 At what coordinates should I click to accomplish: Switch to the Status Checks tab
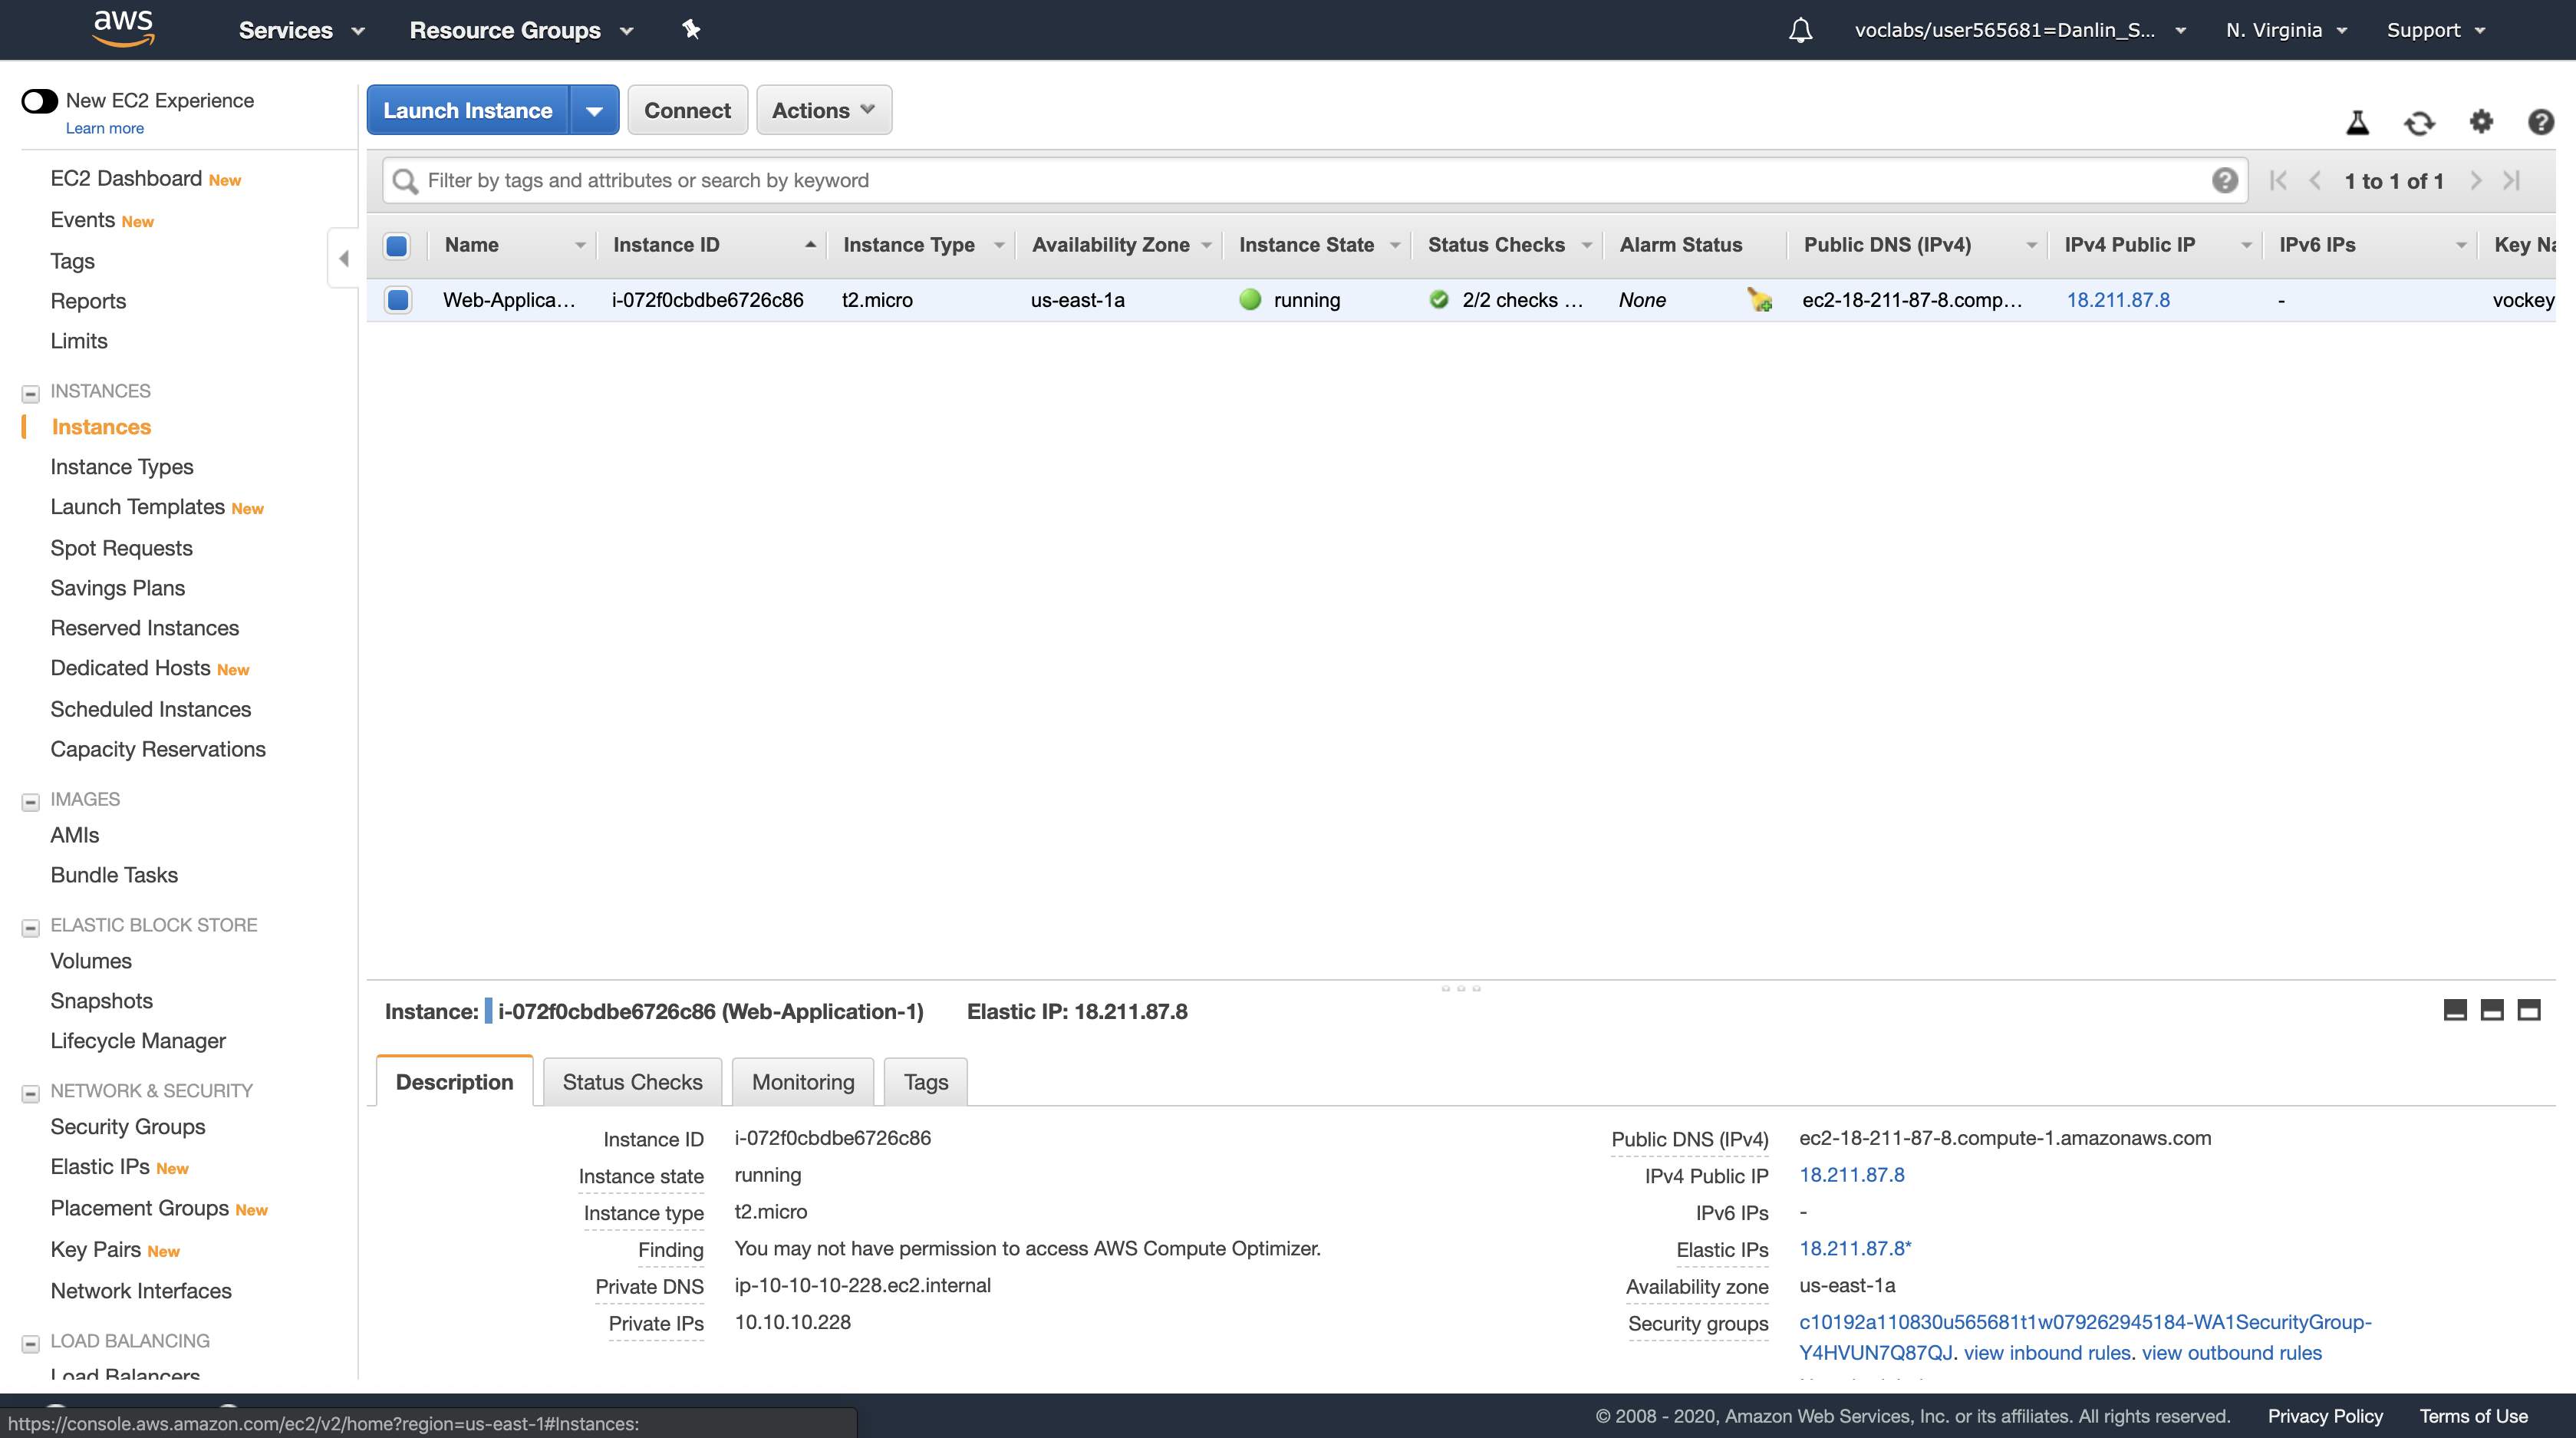coord(632,1082)
